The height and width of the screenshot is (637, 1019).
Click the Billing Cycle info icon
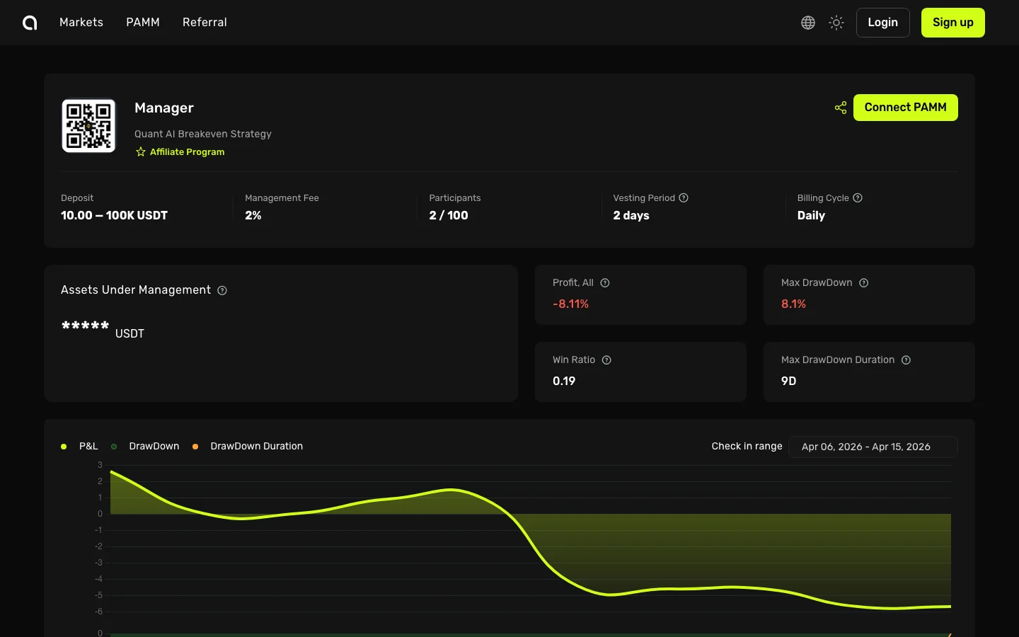tap(858, 198)
